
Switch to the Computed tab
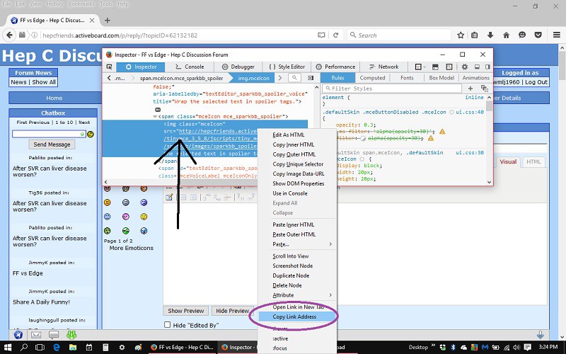click(372, 78)
